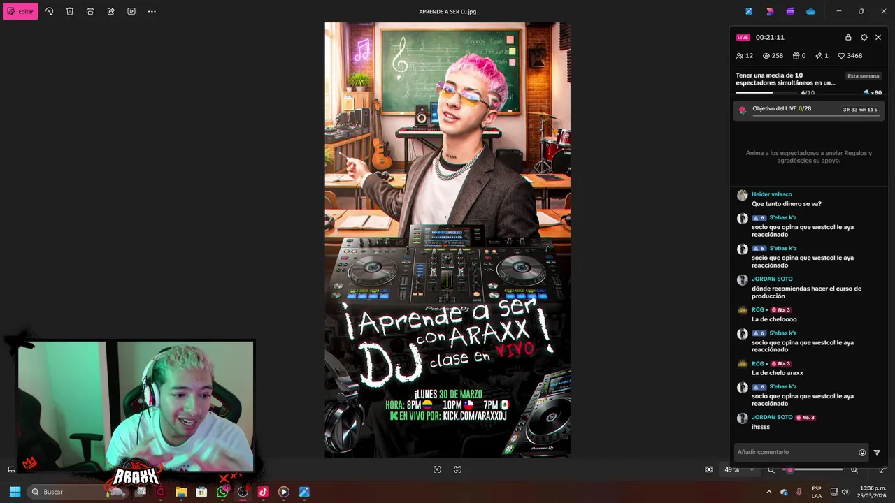This screenshot has width=895, height=503.
Task: Open the OneDrive cloud icon in title bar
Action: pos(810,11)
